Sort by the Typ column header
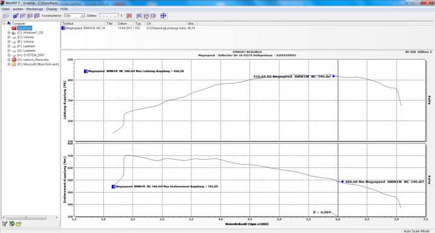 [140, 23]
